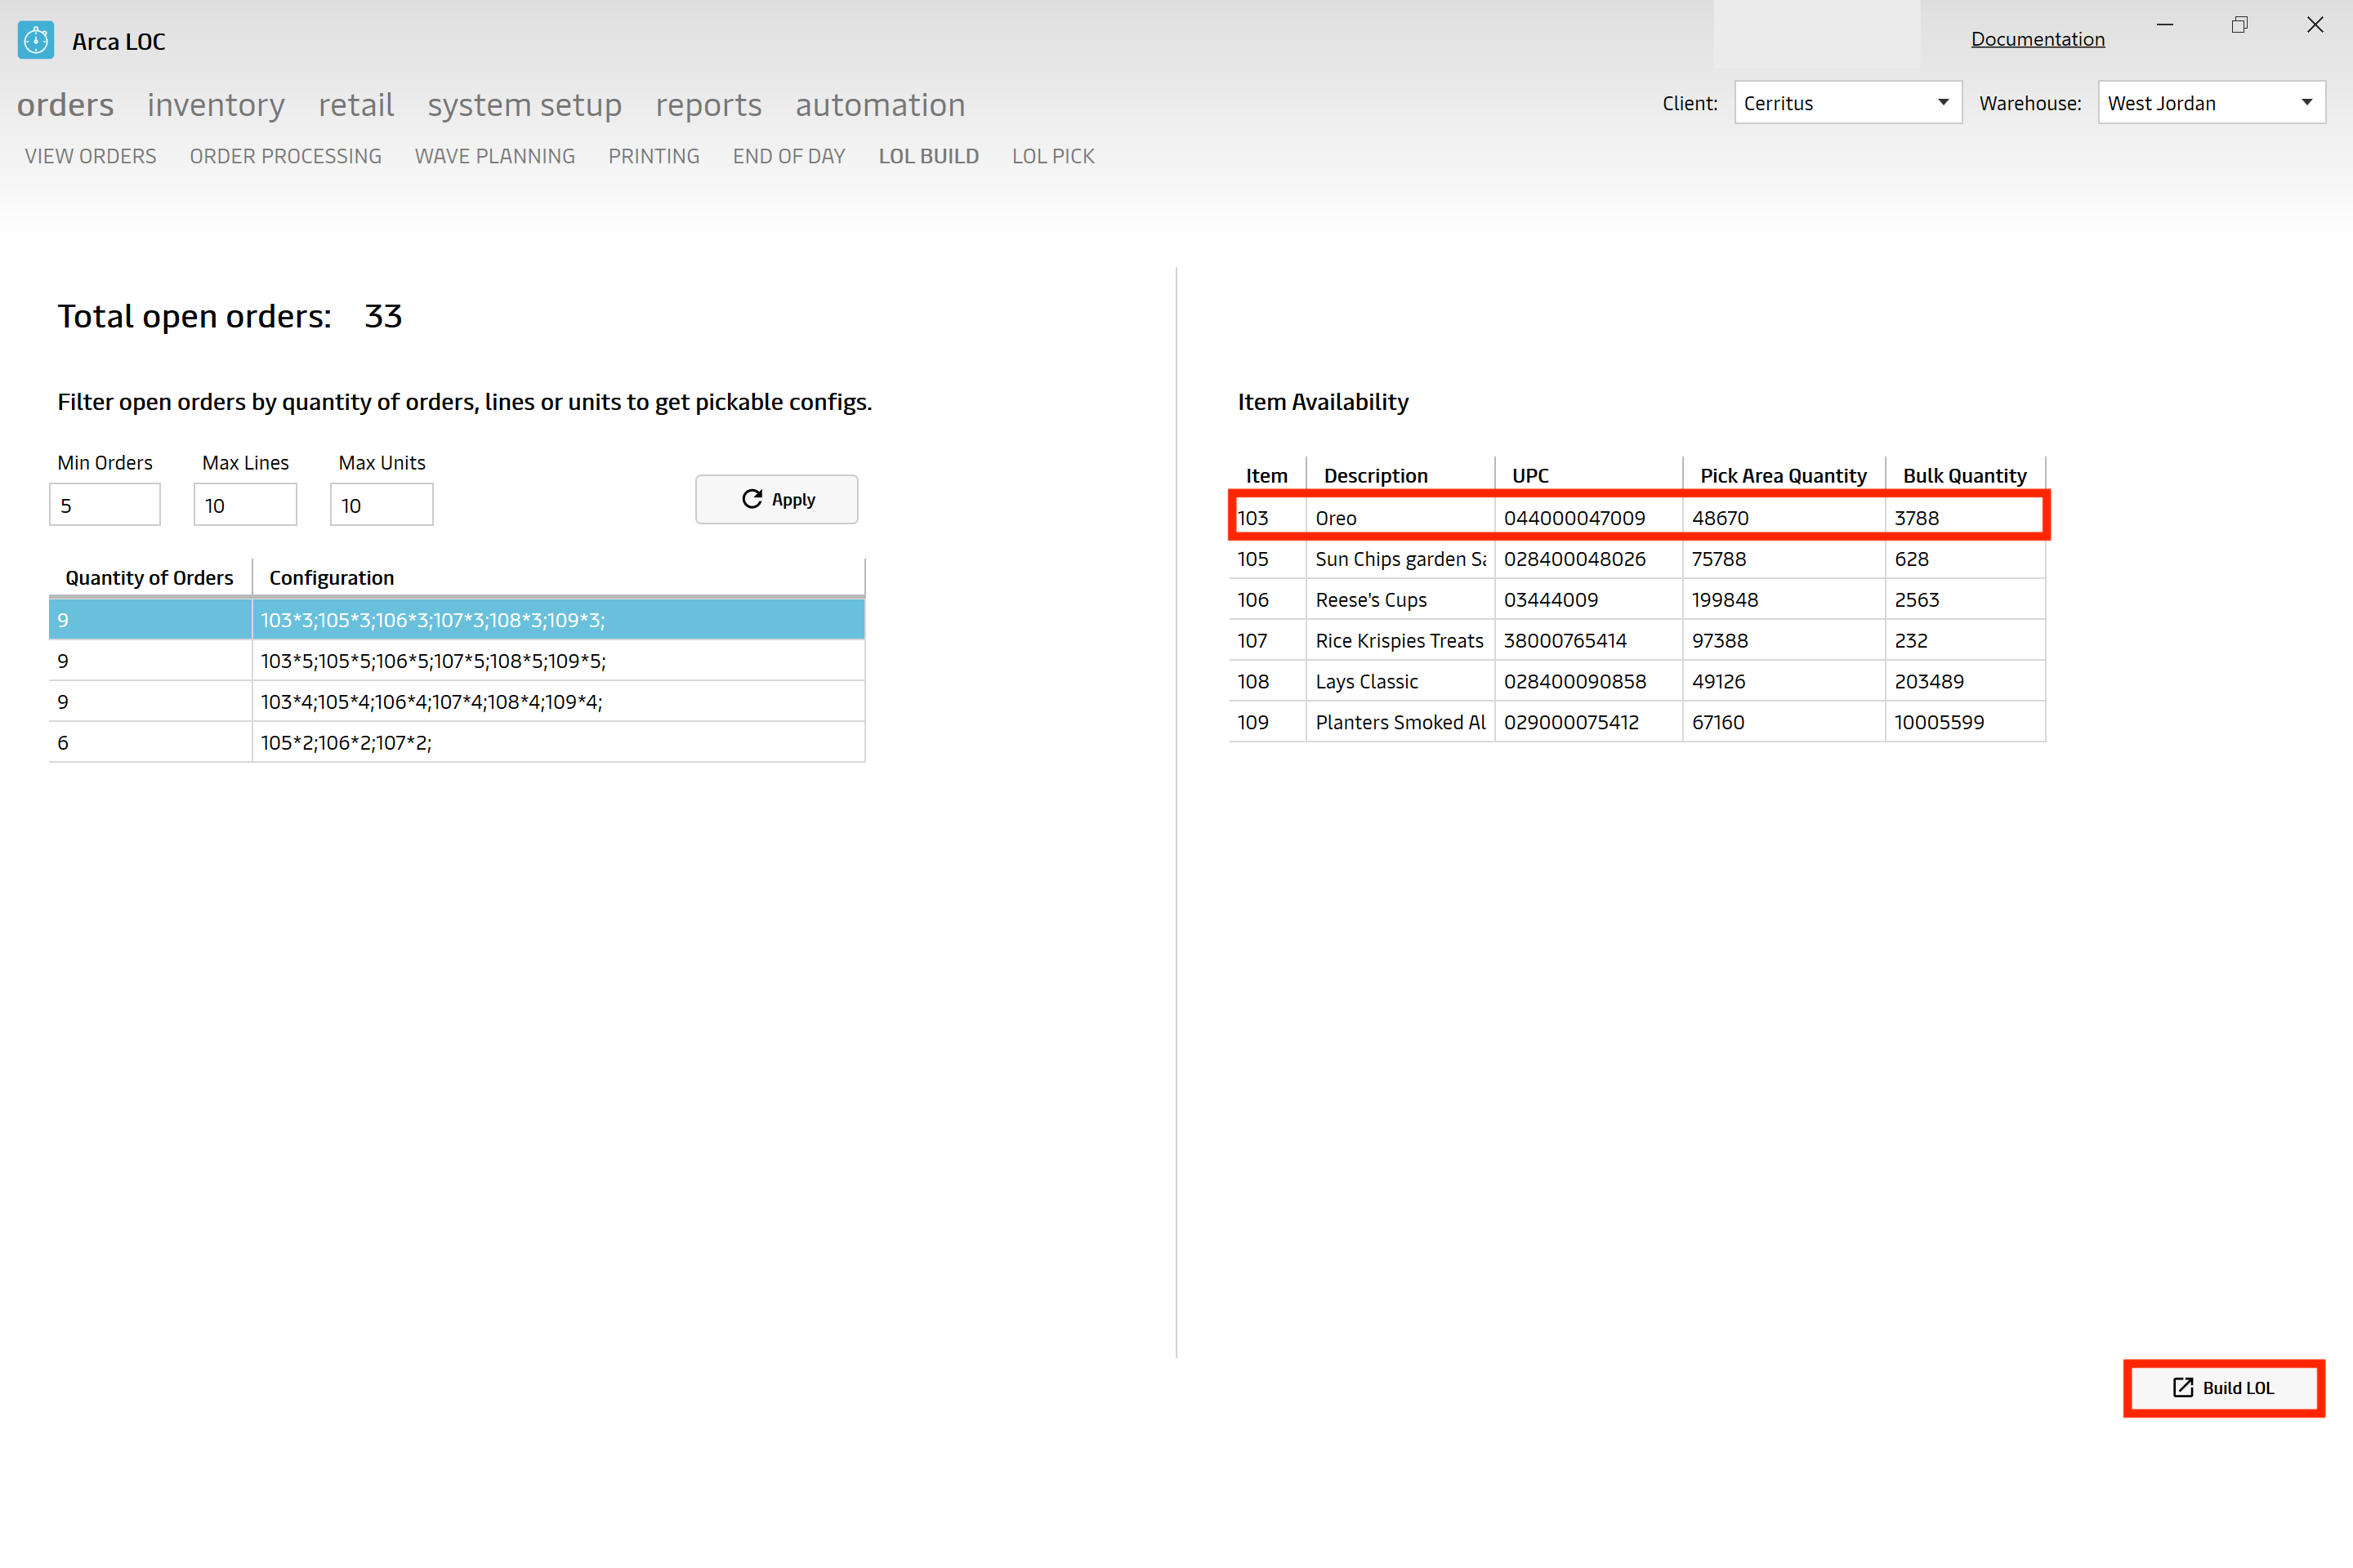Click inside the Min Orders field

click(105, 504)
